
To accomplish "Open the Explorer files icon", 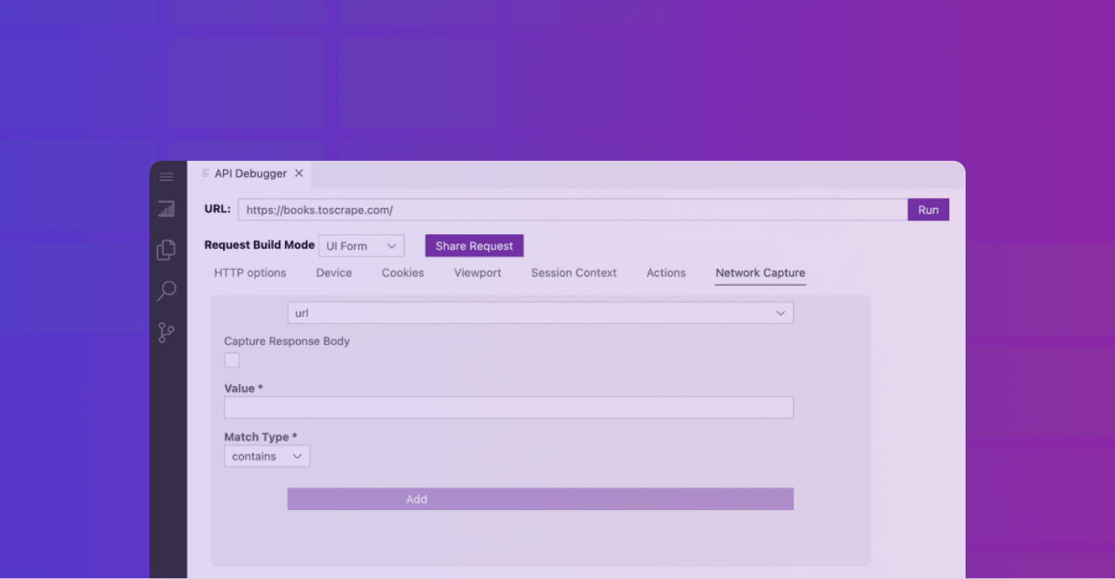I will tap(166, 250).
